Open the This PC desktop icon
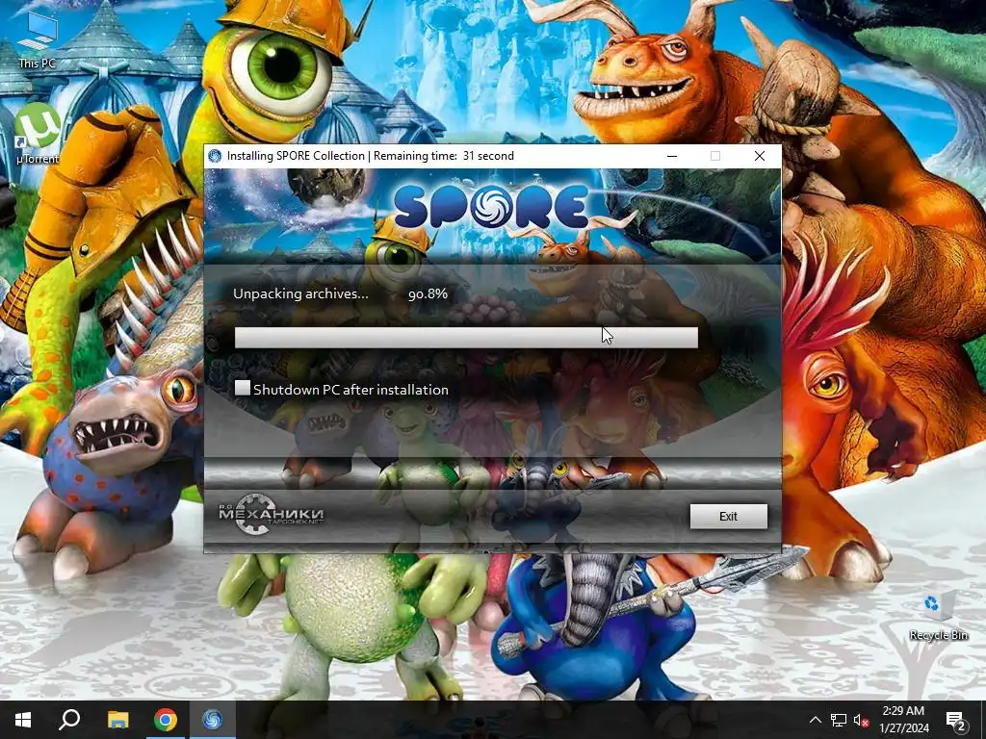The height and width of the screenshot is (739, 986). tap(38, 41)
